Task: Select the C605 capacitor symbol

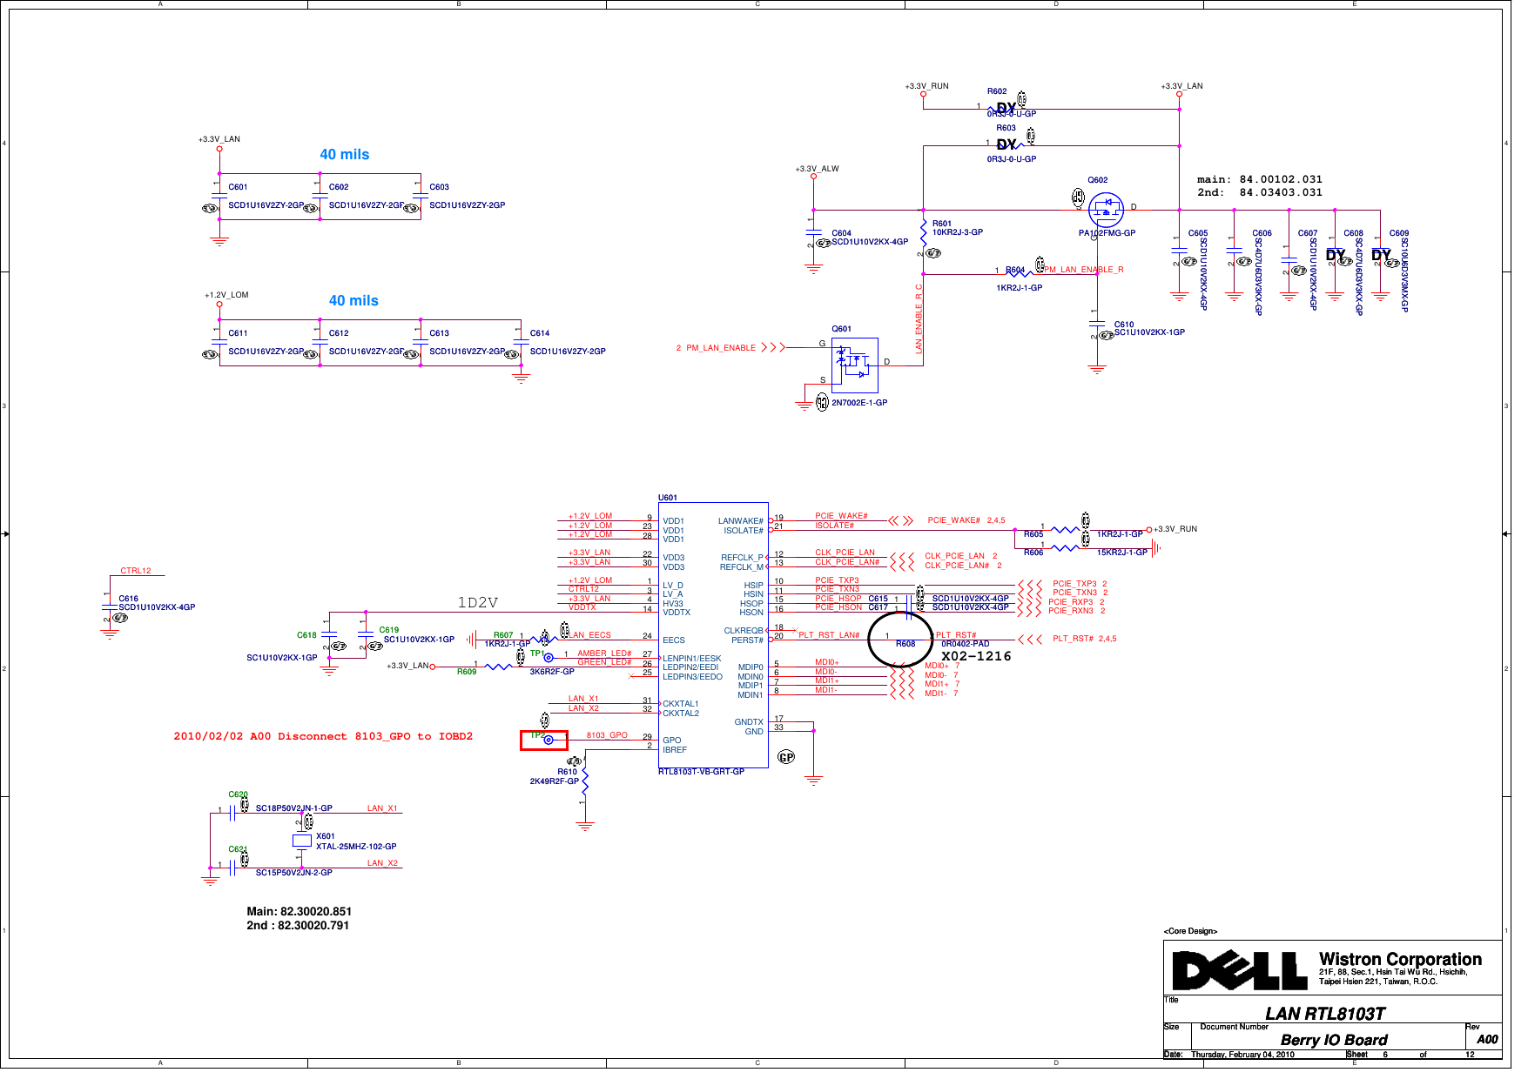Action: point(1179,250)
